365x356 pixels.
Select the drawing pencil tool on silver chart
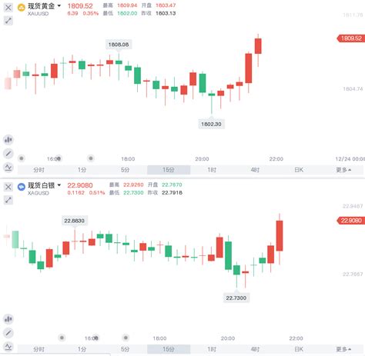[x=8, y=333]
